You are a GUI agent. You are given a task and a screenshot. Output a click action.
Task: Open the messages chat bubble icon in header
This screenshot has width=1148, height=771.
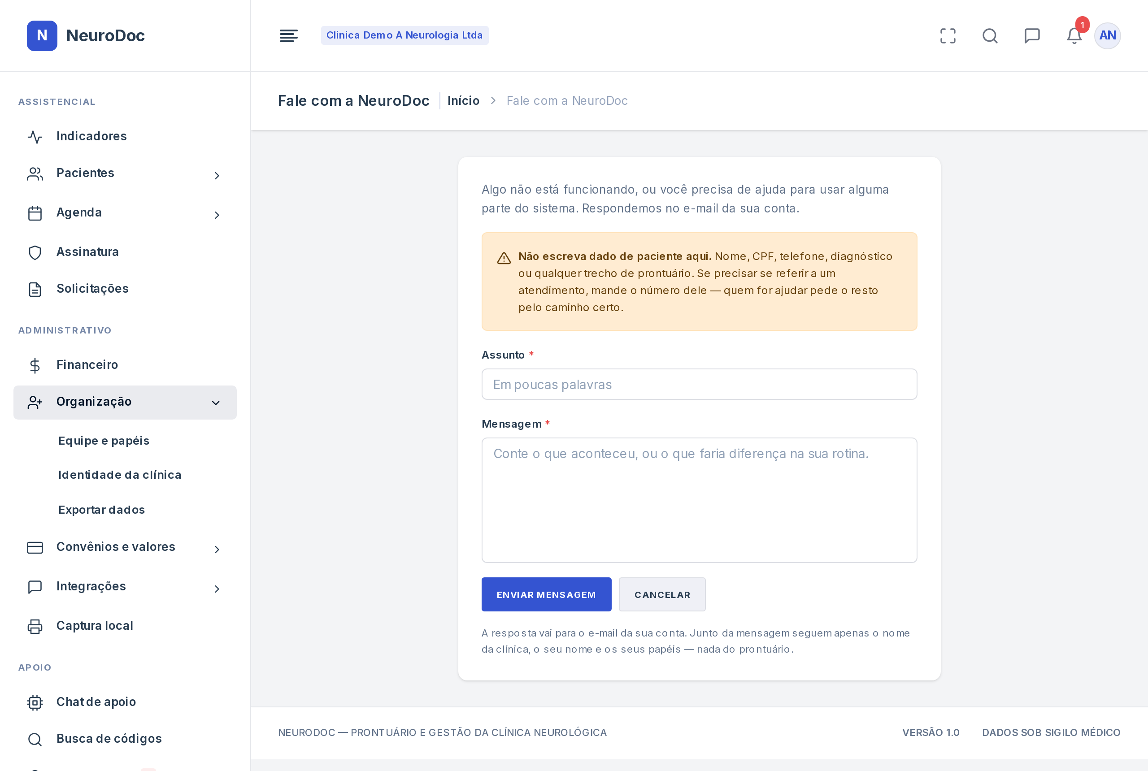tap(1032, 35)
